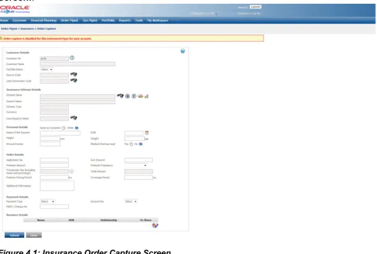Open the Premium Frequency dropdown
Image resolution: width=377 pixels, height=254 pixels.
[136, 165]
